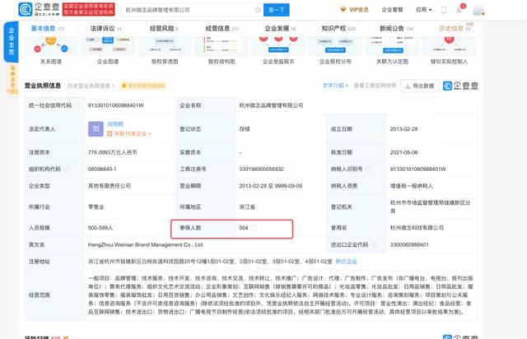Click info icon beside 纳税人识别号
Image resolution: width=527 pixels, height=339 pixels.
368,169
